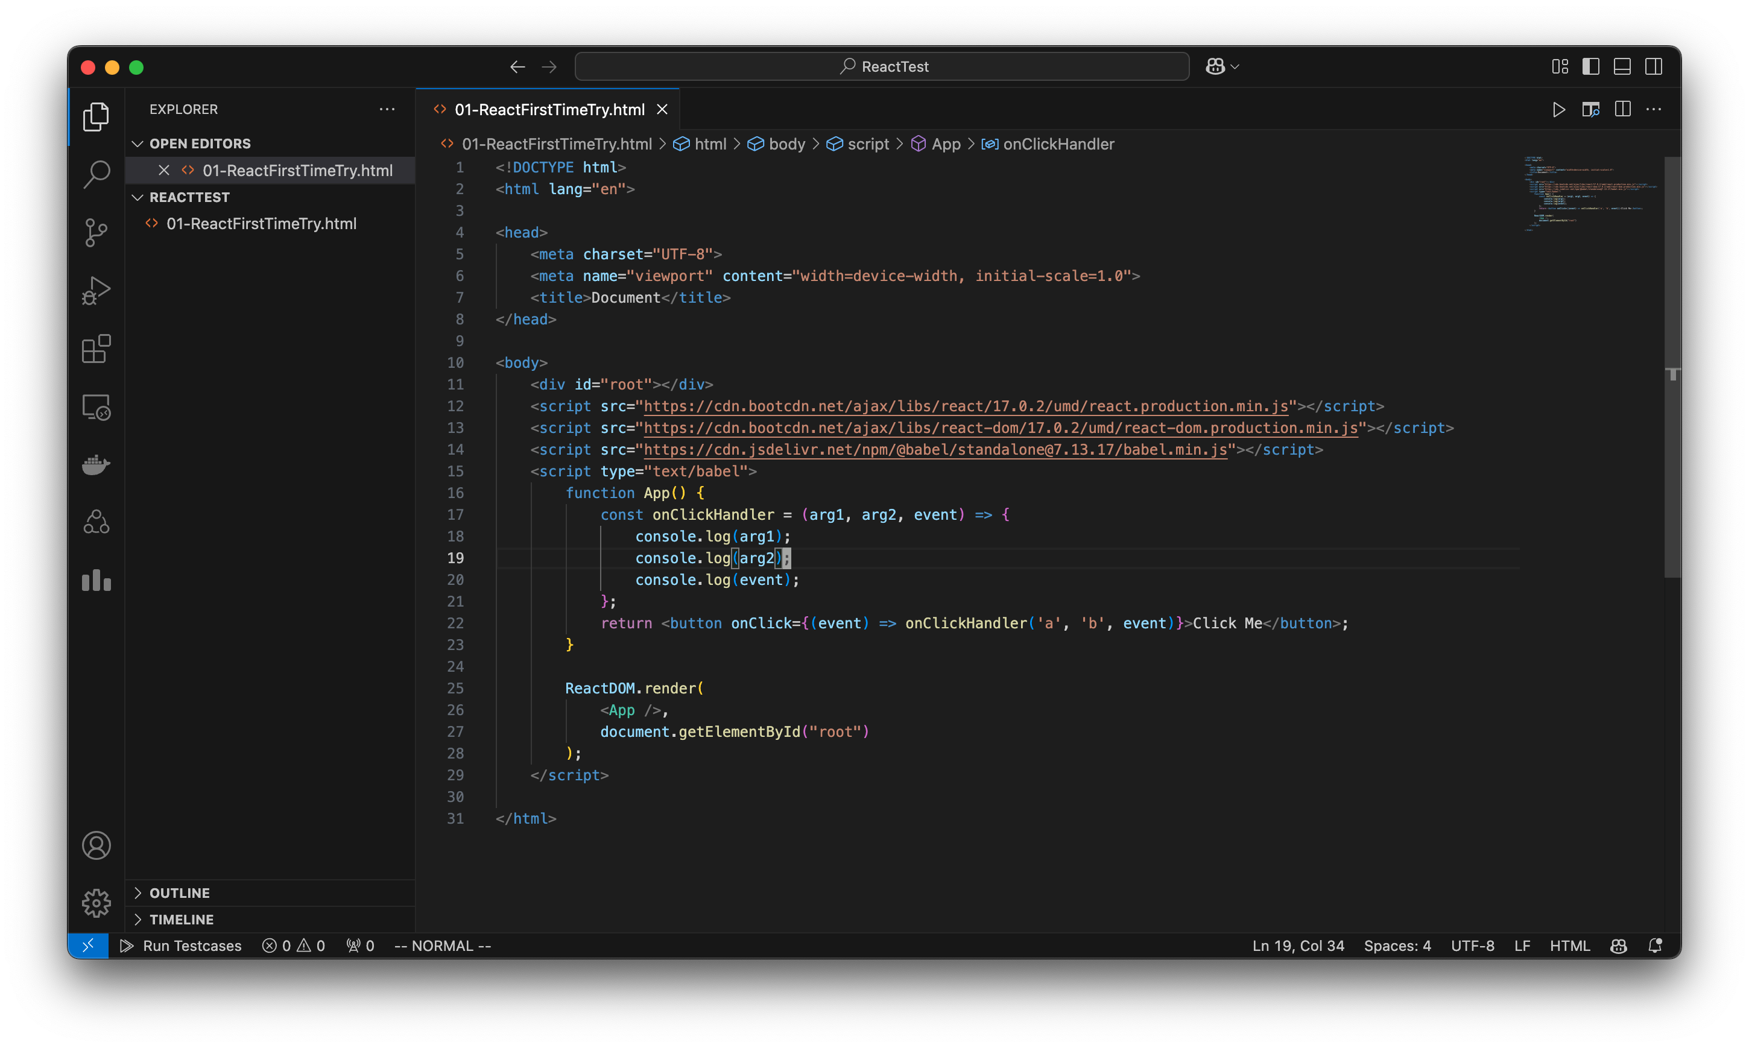The height and width of the screenshot is (1048, 1749).
Task: Open the Docker view
Action: [96, 464]
